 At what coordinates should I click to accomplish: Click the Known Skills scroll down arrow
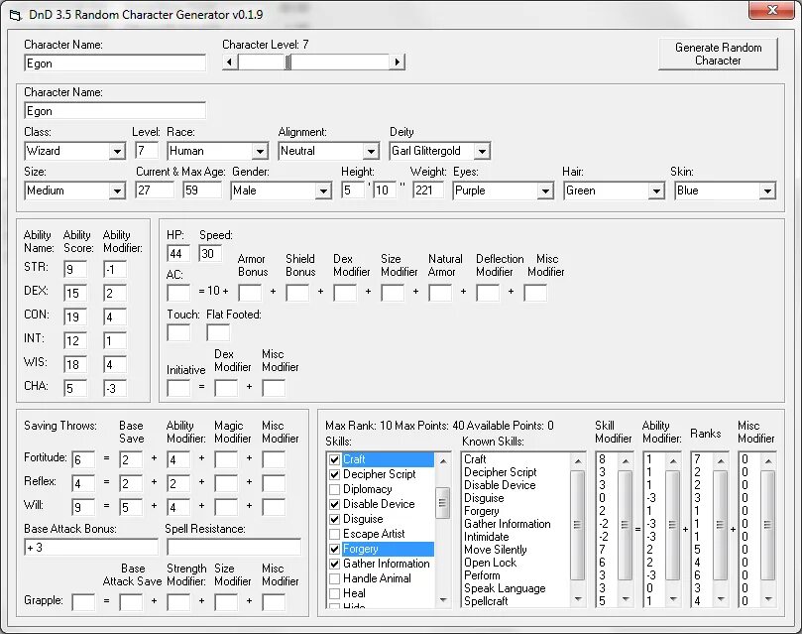point(578,599)
